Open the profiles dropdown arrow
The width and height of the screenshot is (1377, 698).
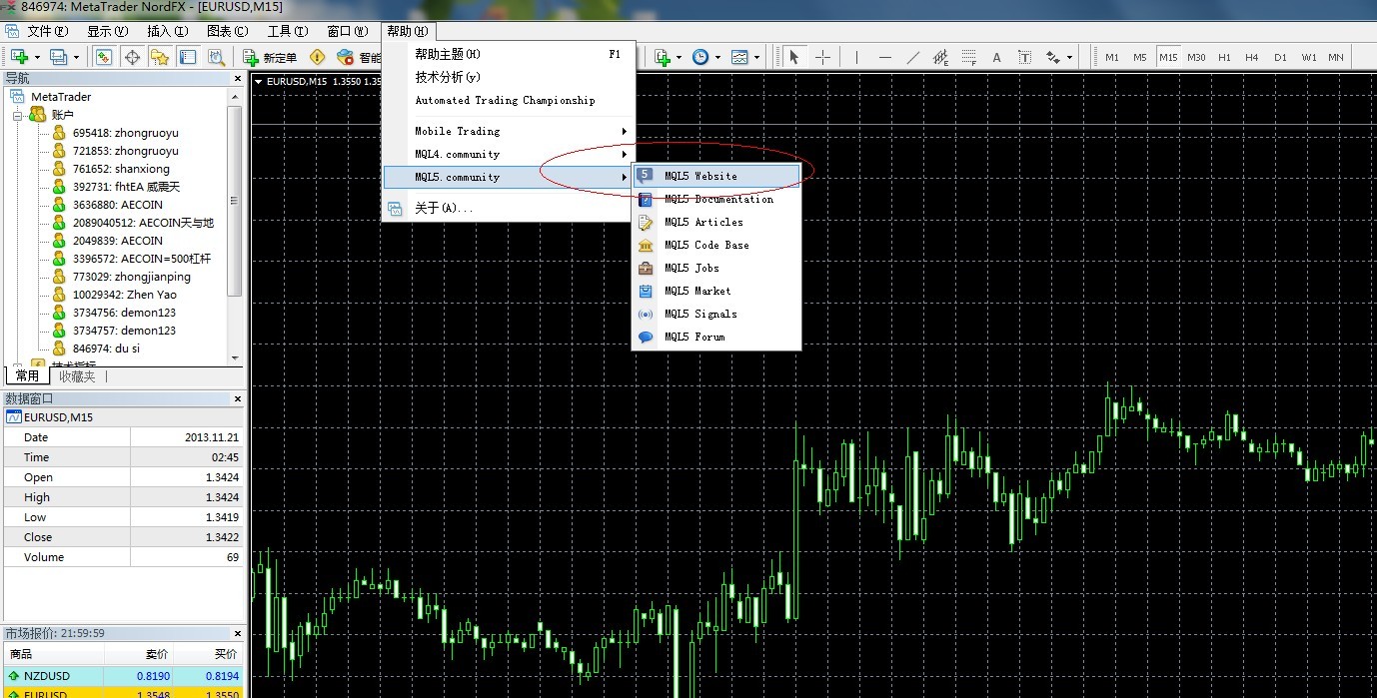point(75,57)
